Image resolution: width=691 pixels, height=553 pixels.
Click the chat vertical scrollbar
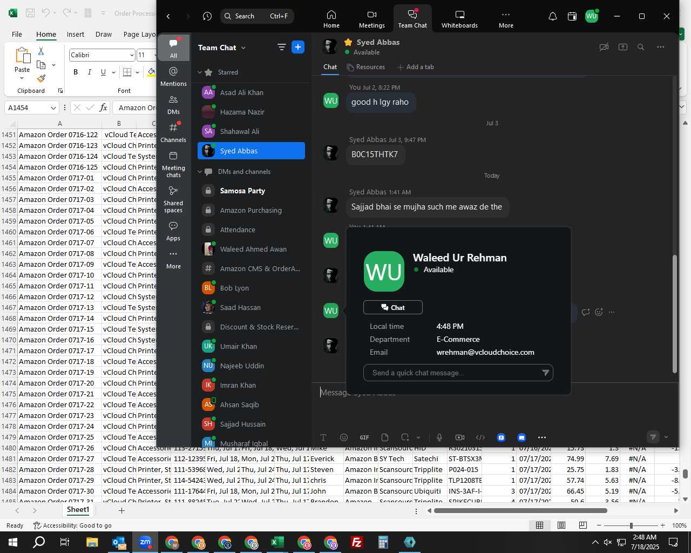coord(674,313)
